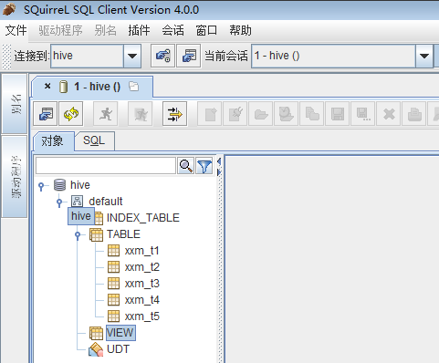
Task: Click the xxm_t1 table icon
Action: pos(113,251)
